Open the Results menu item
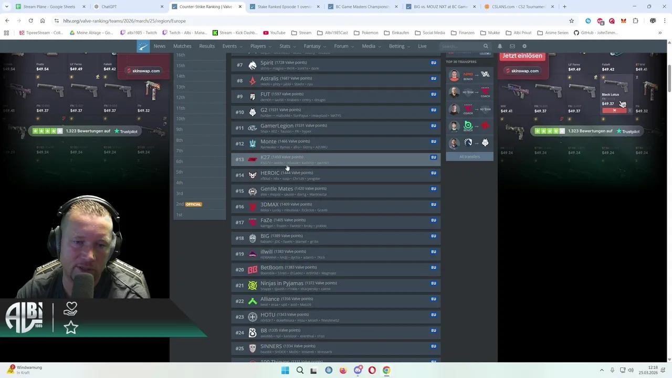 coord(207,46)
